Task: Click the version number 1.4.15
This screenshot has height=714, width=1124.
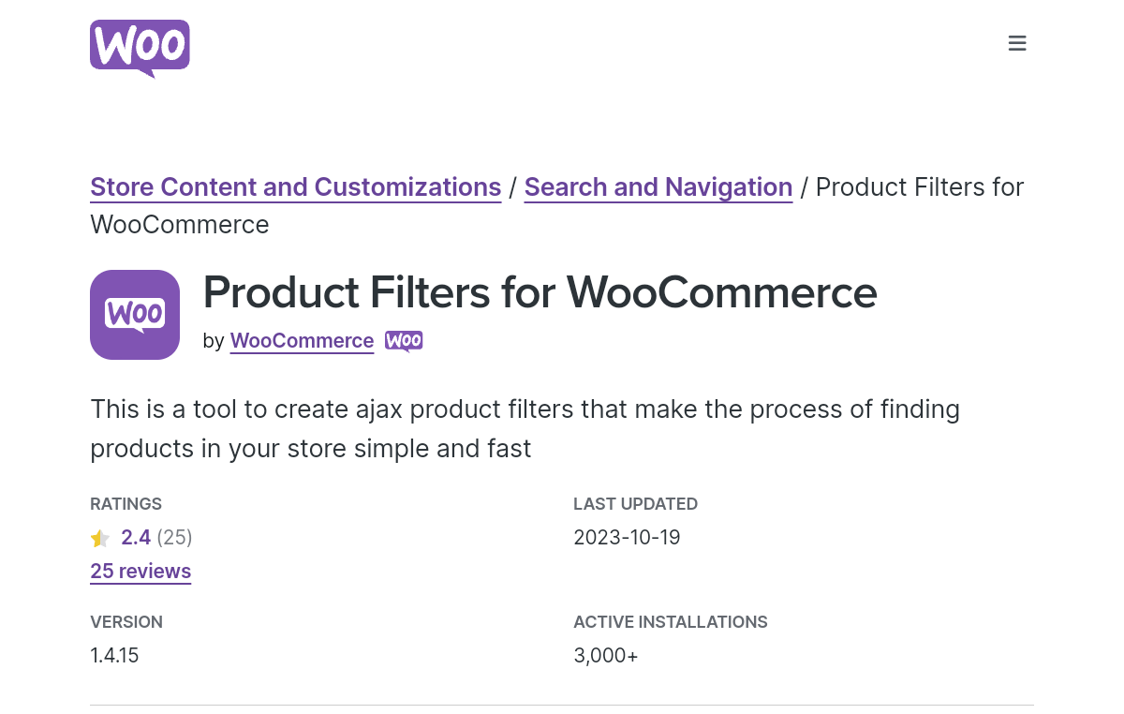Action: pos(114,656)
